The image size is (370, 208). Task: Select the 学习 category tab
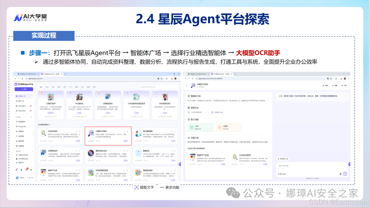(x=71, y=87)
